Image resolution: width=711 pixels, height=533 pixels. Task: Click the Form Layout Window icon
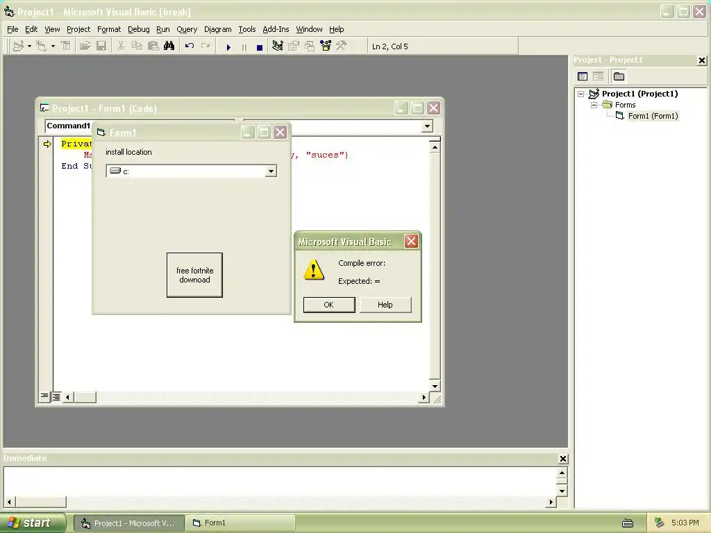point(310,46)
